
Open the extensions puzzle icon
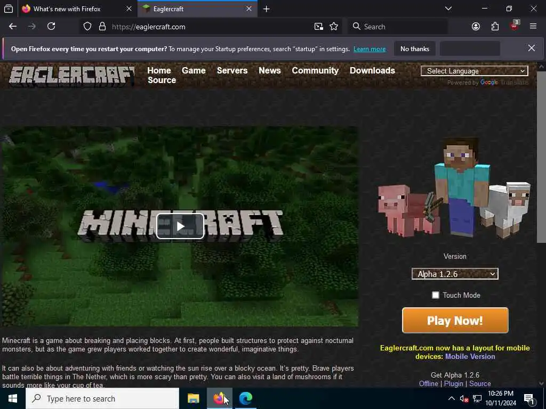495,27
